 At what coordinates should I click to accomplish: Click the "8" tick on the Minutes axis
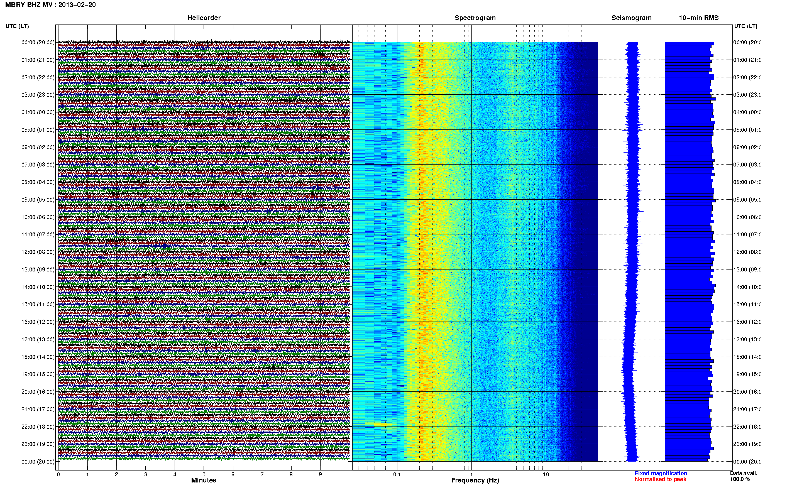click(291, 474)
